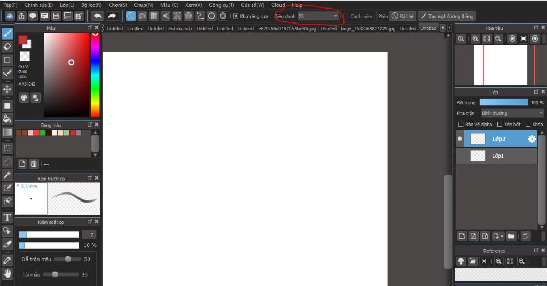Screen dimensions: 547x286
Task: Open snap settings gear icon
Action: 223,16
